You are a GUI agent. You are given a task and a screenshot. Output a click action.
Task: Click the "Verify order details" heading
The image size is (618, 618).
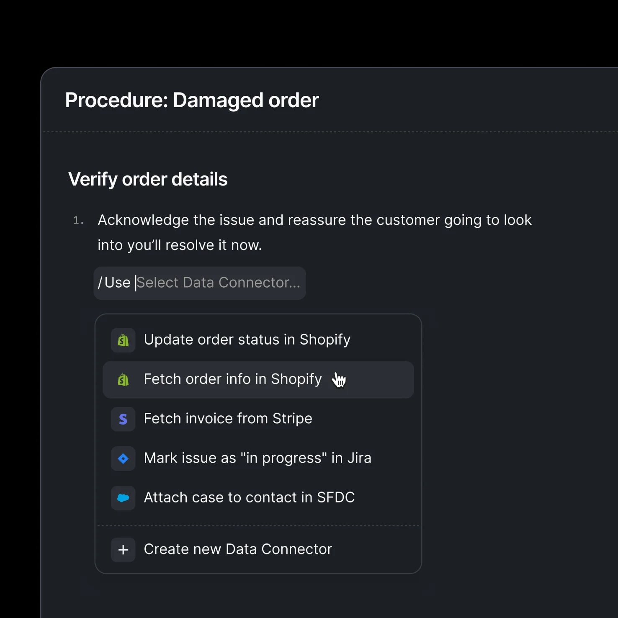point(148,179)
